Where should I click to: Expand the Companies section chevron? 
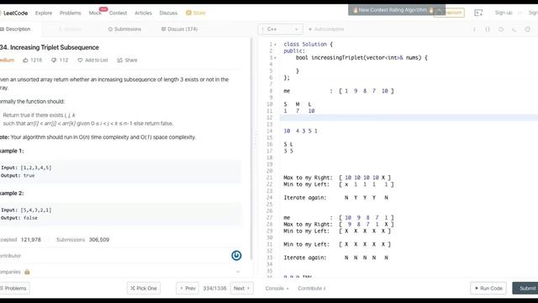pos(238,272)
